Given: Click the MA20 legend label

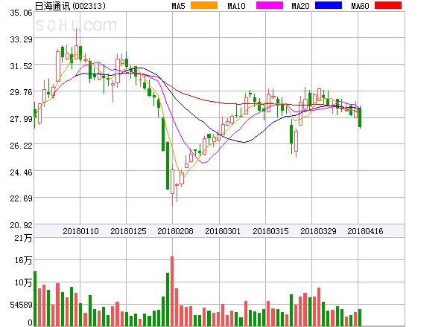Looking at the screenshot, I should [x=300, y=6].
